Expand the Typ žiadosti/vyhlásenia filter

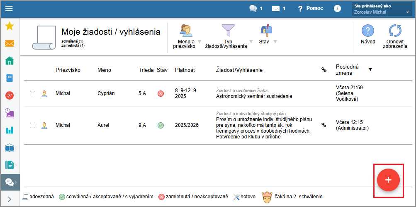[228, 37]
